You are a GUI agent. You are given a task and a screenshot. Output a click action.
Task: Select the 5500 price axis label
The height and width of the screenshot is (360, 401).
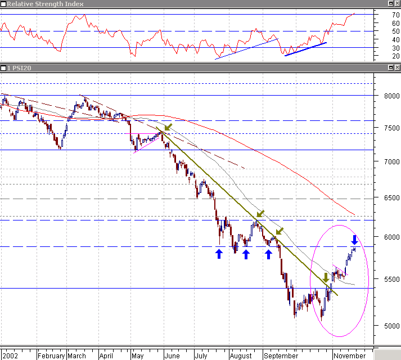click(x=391, y=279)
